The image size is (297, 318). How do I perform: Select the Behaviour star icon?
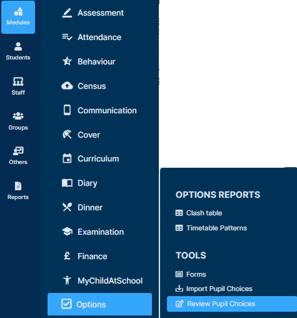tap(67, 61)
